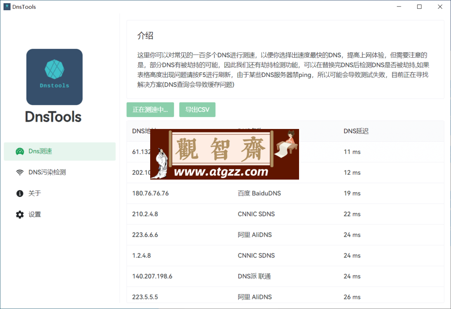Open the 关于 menu item

pyautogui.click(x=60, y=193)
